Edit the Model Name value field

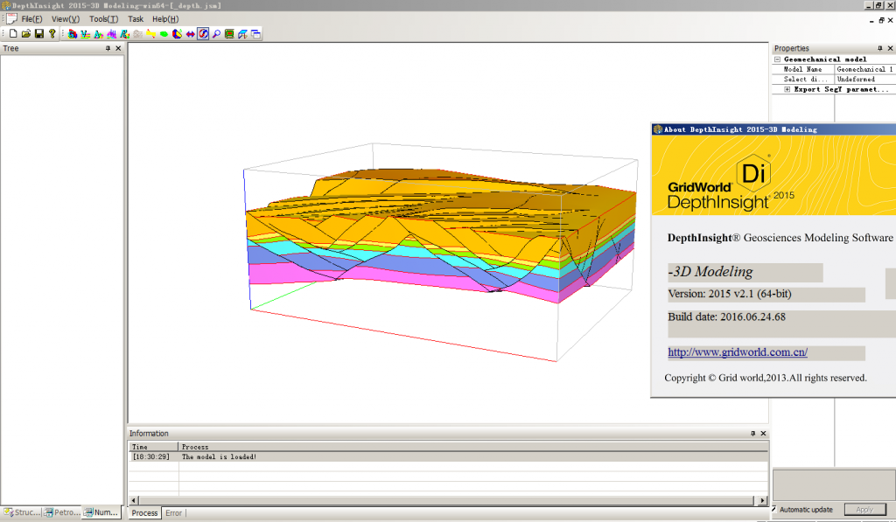coord(865,69)
